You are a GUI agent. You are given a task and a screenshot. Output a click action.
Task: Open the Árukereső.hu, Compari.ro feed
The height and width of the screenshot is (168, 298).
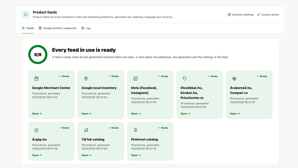[235, 113]
